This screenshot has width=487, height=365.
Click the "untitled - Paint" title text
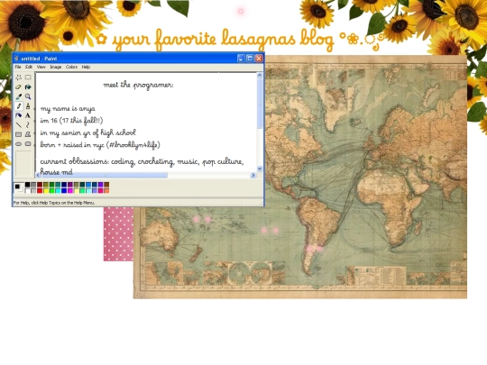click(39, 59)
